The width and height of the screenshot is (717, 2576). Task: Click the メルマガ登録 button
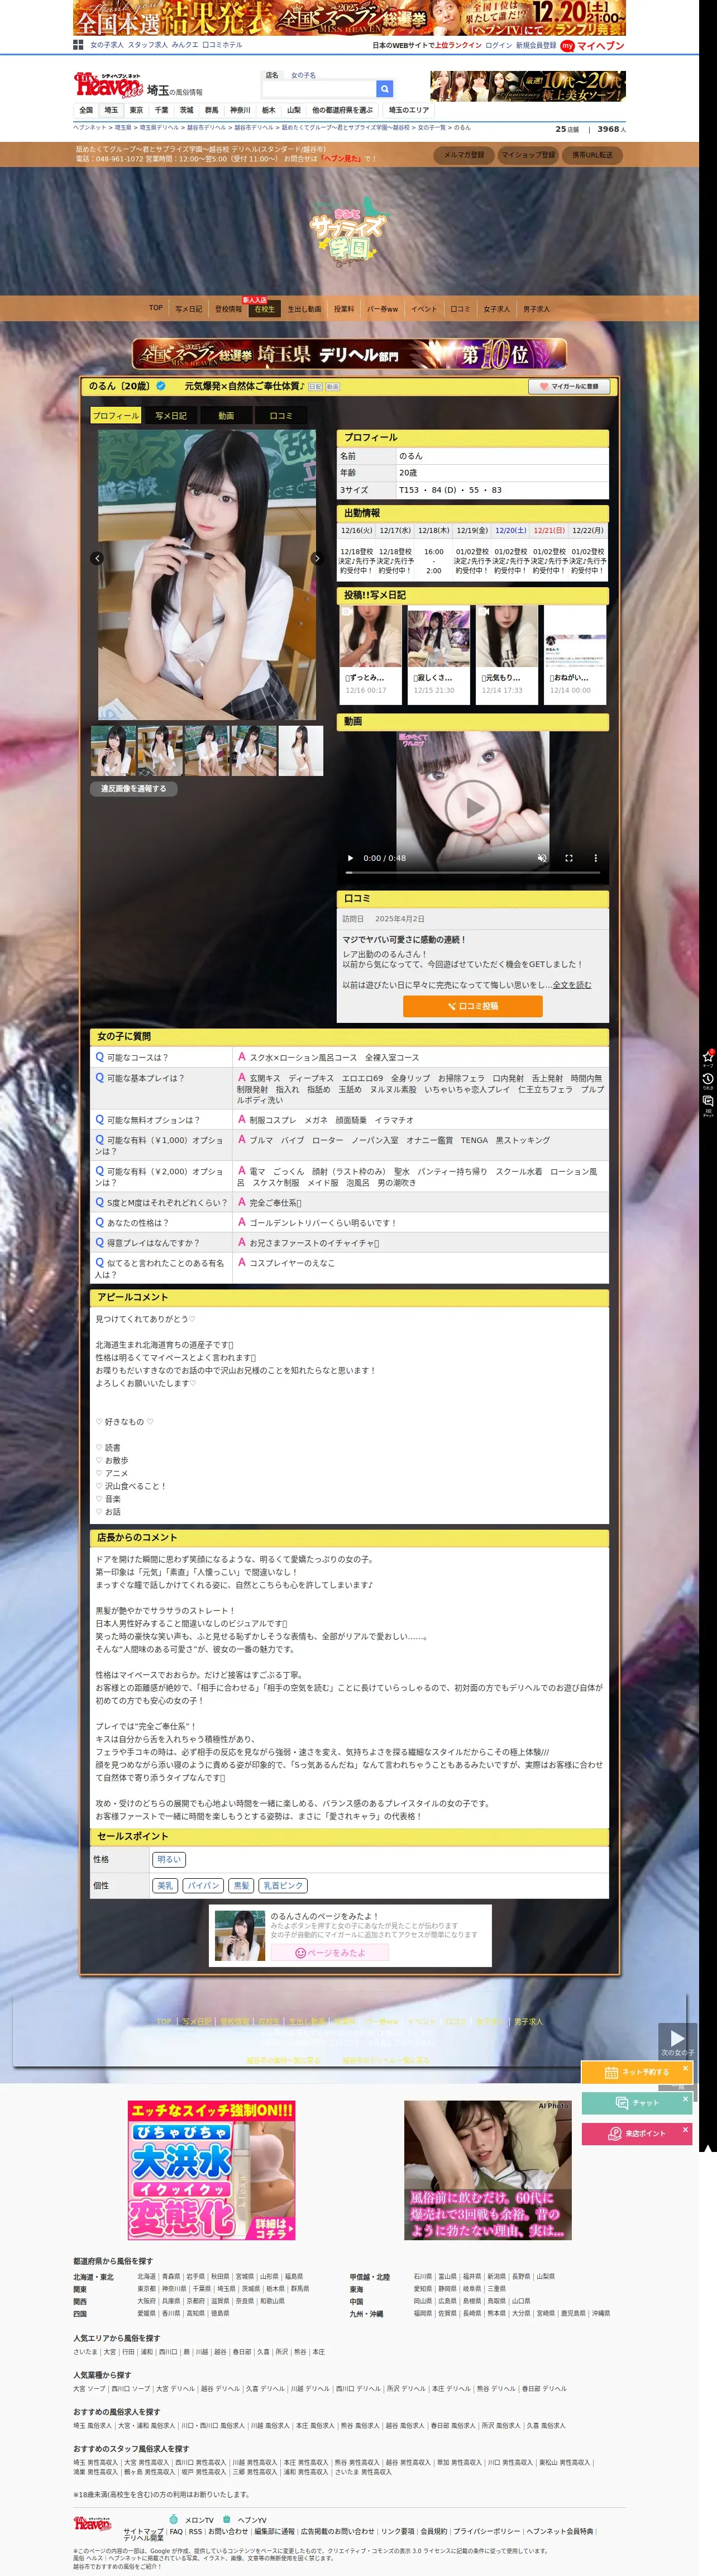click(x=464, y=155)
